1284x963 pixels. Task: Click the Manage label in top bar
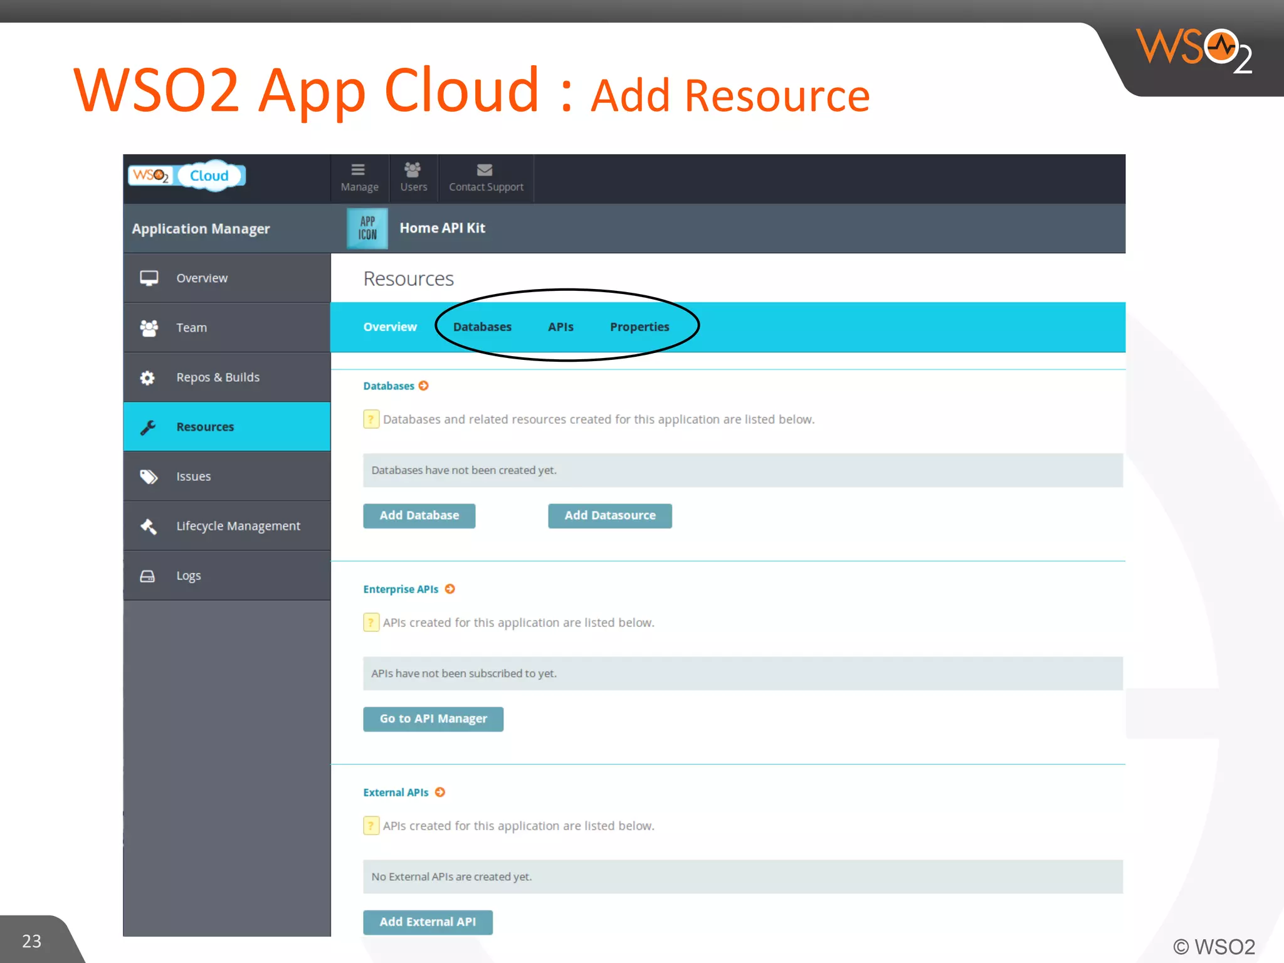(x=359, y=187)
